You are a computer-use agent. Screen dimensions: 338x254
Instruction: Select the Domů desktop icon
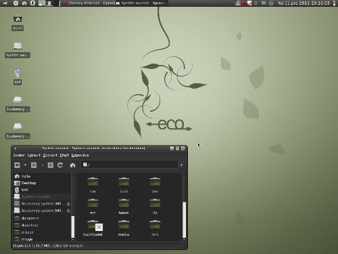pyautogui.click(x=18, y=23)
